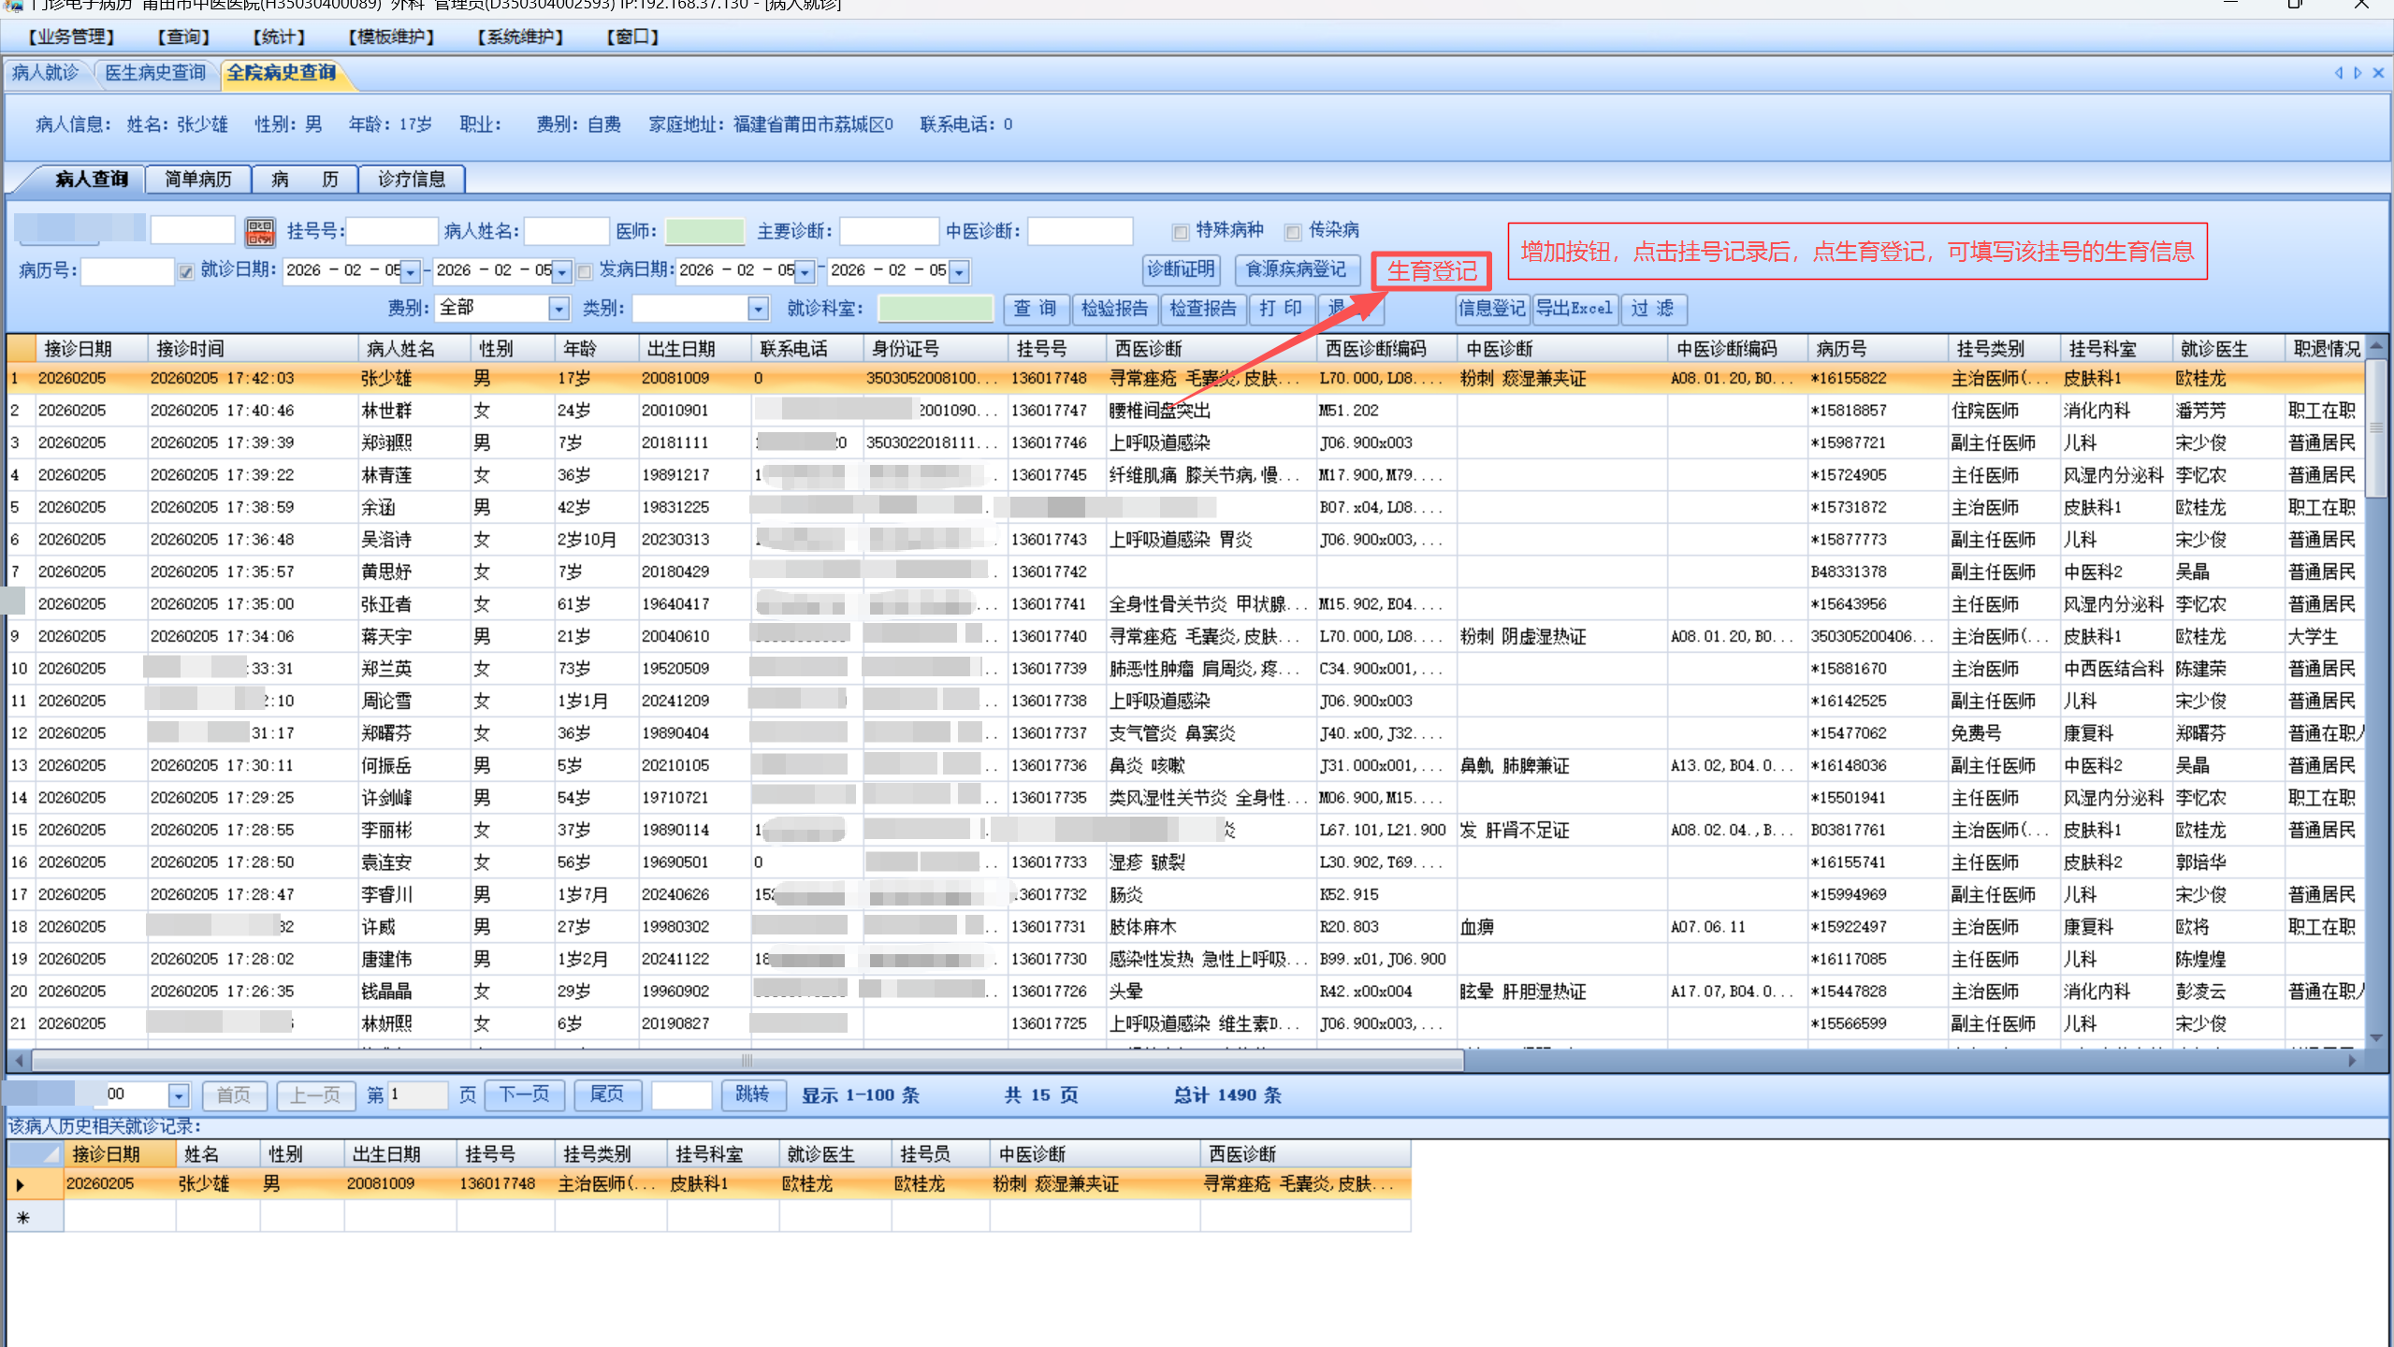The image size is (2394, 1347).
Task: Open the 费别 dropdown showing 全部
Action: tap(558, 309)
